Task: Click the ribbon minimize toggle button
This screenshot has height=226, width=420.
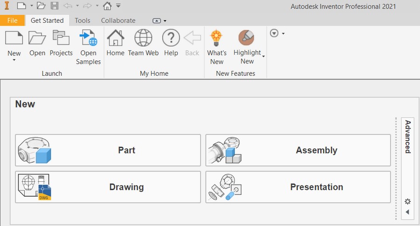Action: (157, 21)
